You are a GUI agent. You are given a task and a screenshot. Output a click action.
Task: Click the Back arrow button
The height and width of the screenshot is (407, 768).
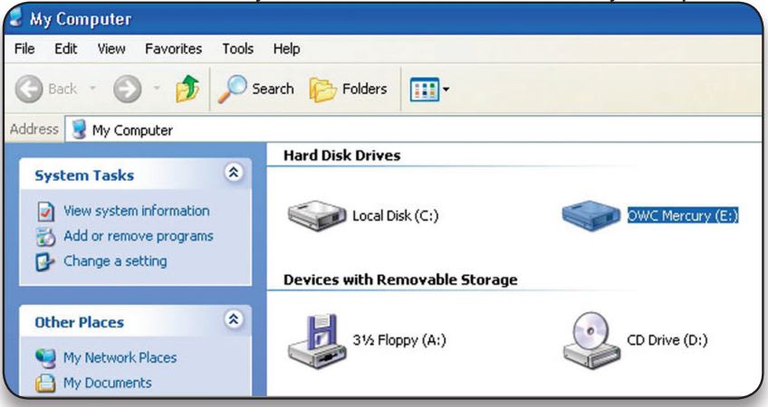[29, 89]
